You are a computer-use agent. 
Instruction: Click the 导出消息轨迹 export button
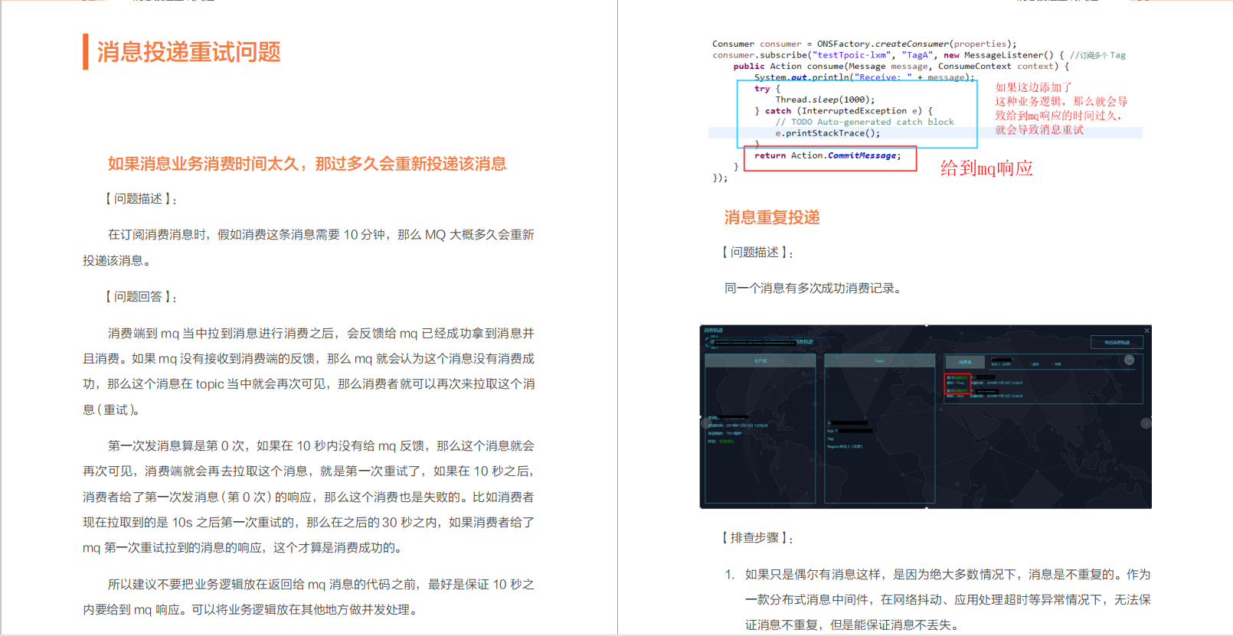pos(1117,342)
